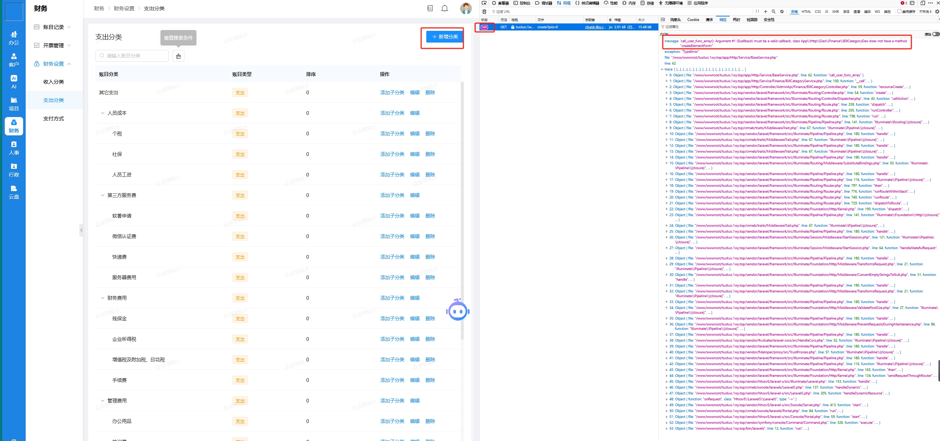
Task: Click the request blocking icon in devtools
Action: coord(782,11)
